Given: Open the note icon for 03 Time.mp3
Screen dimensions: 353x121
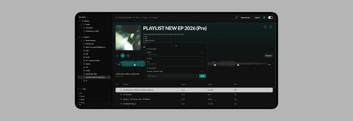Looking at the screenshot, I should pos(235,94).
